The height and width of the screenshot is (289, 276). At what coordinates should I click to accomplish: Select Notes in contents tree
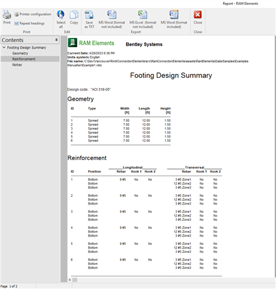point(17,65)
